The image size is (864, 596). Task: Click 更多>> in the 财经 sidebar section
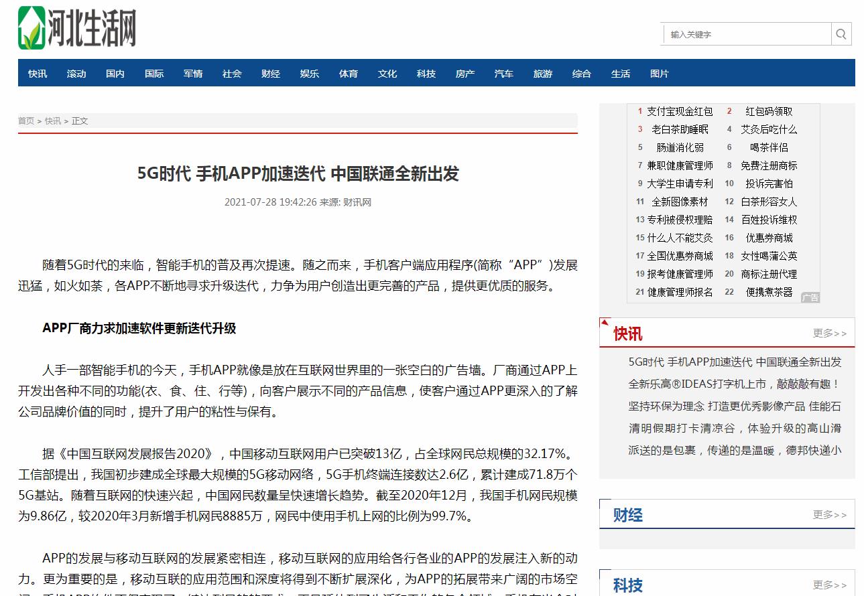pyautogui.click(x=830, y=514)
